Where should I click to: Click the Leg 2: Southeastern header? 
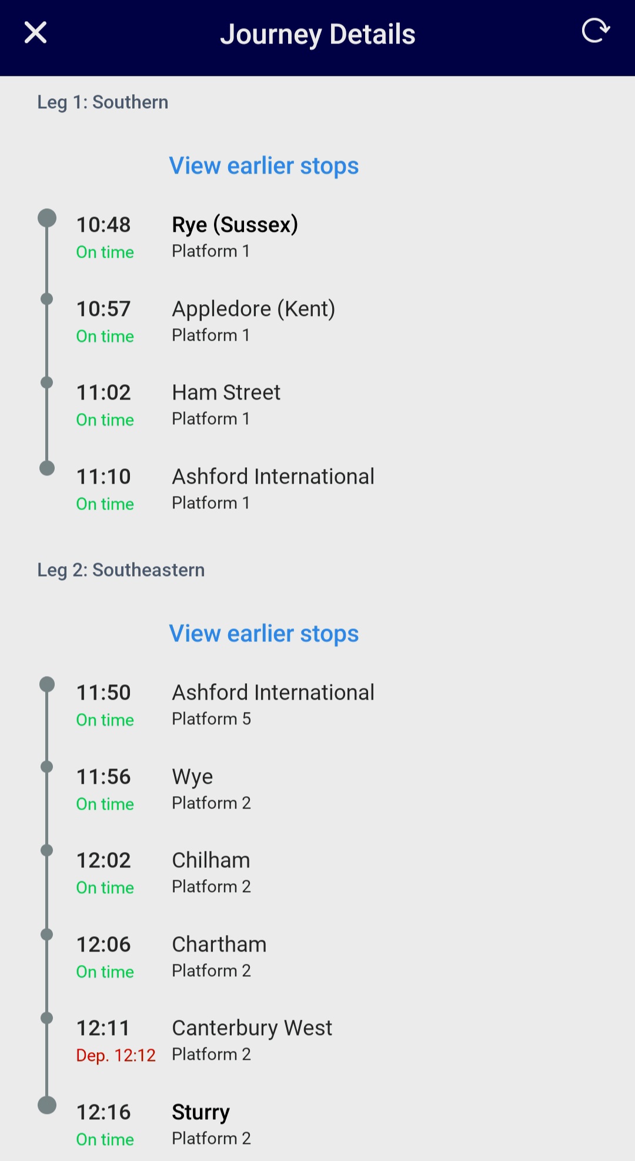coord(121,570)
